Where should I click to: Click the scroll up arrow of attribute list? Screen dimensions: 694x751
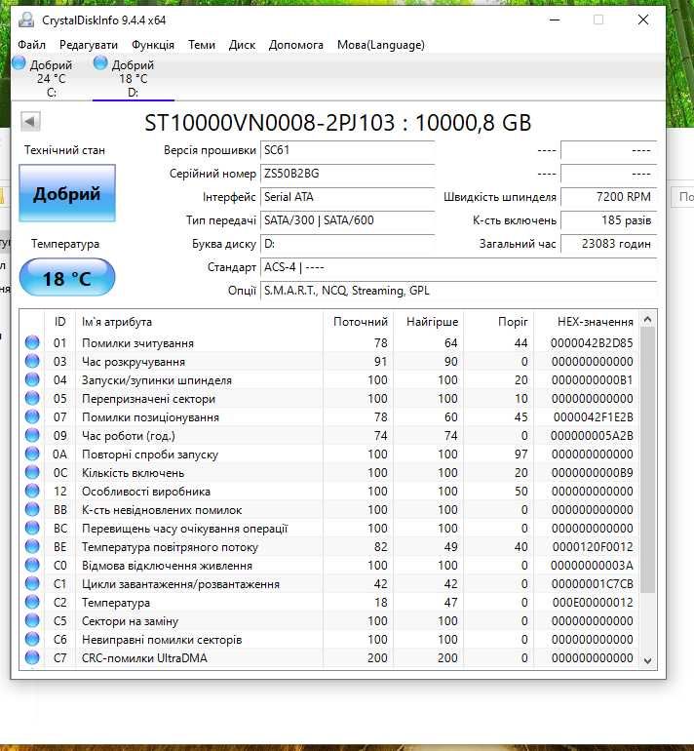point(647,319)
